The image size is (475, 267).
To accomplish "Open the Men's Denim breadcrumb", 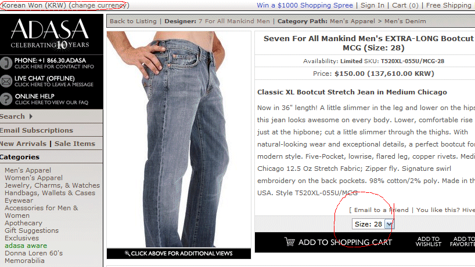I will point(405,21).
